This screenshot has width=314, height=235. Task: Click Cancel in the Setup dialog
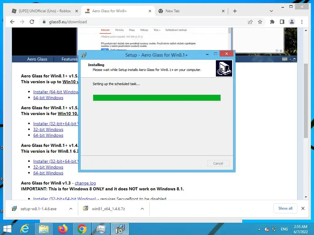pos(218,163)
